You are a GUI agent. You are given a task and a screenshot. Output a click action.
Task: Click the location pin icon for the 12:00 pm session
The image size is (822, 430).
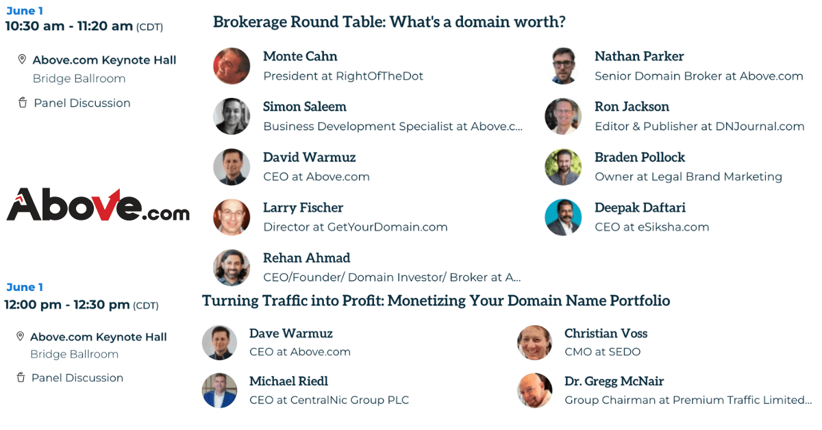(x=20, y=336)
